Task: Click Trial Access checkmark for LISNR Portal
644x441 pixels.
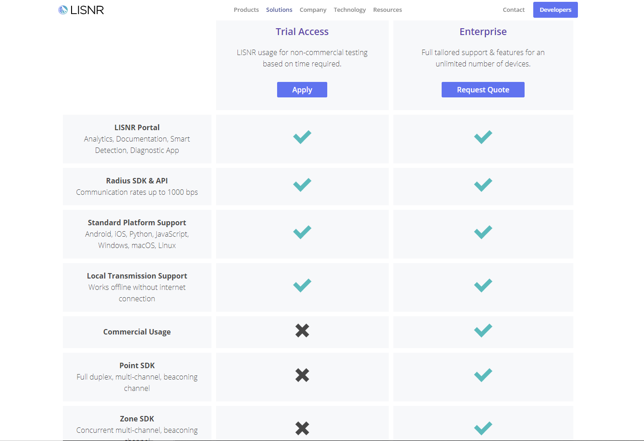Action: (x=302, y=137)
